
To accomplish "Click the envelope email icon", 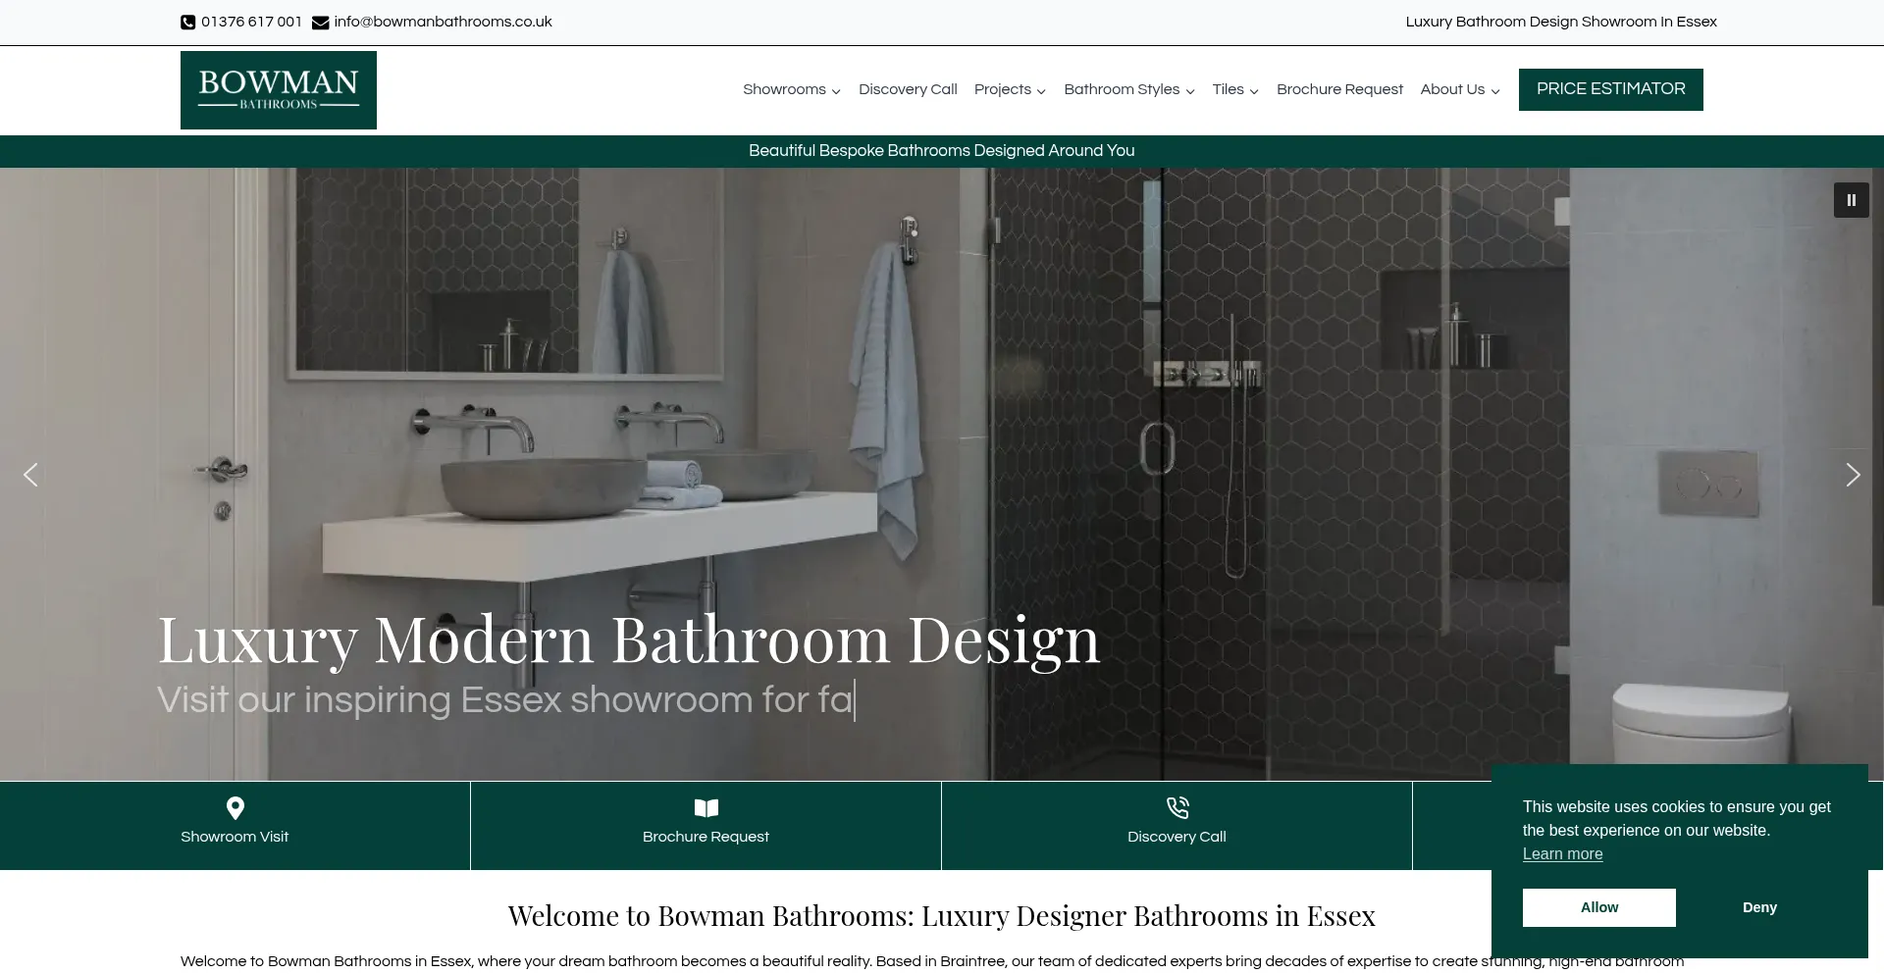I will [320, 23].
